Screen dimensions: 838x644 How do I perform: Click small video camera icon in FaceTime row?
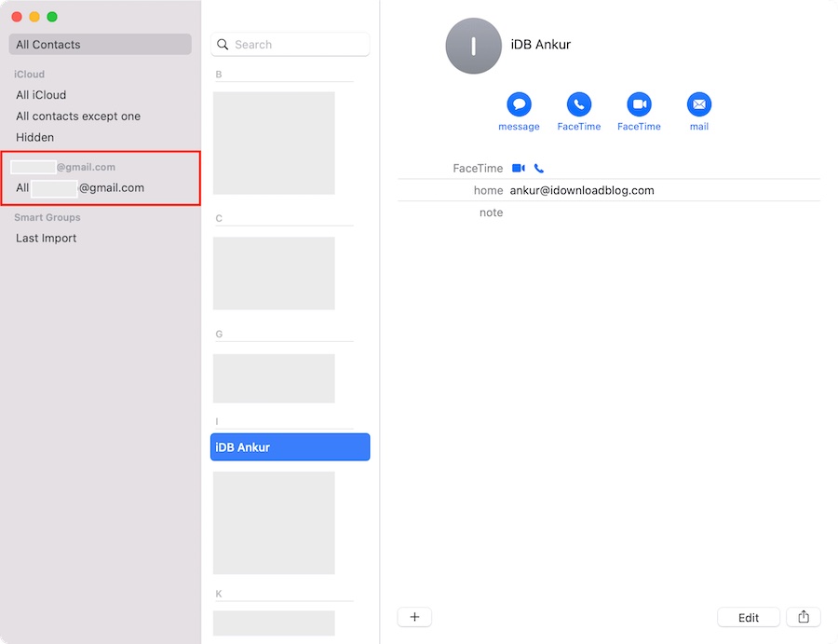click(x=519, y=169)
